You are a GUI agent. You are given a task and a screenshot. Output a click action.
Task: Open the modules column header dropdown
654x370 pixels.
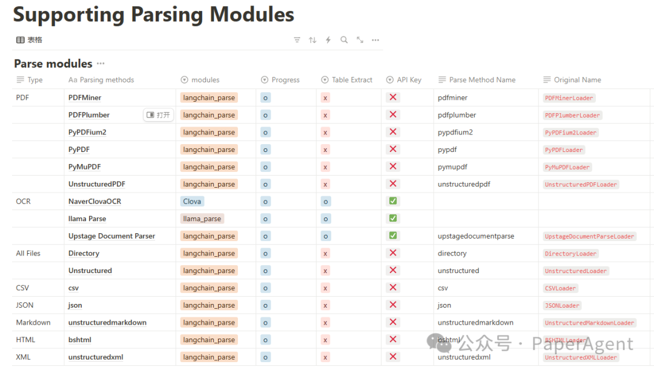(200, 80)
